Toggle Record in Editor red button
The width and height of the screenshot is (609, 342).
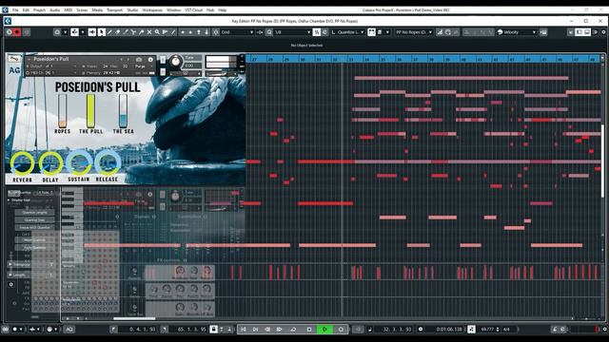point(17,32)
